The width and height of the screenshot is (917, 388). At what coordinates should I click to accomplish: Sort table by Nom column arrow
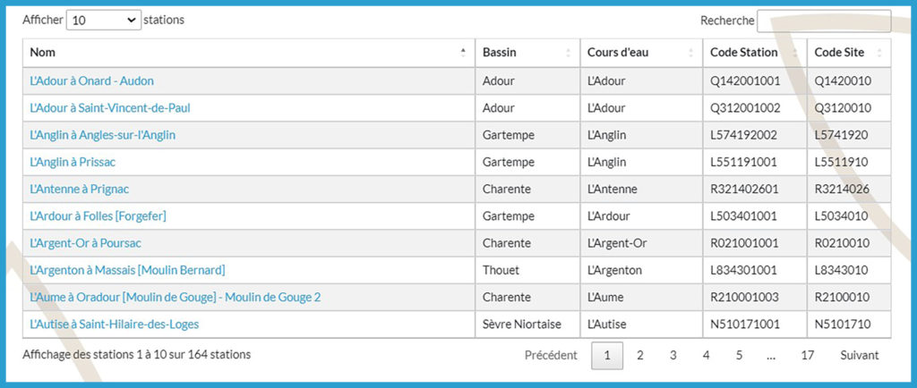[463, 53]
